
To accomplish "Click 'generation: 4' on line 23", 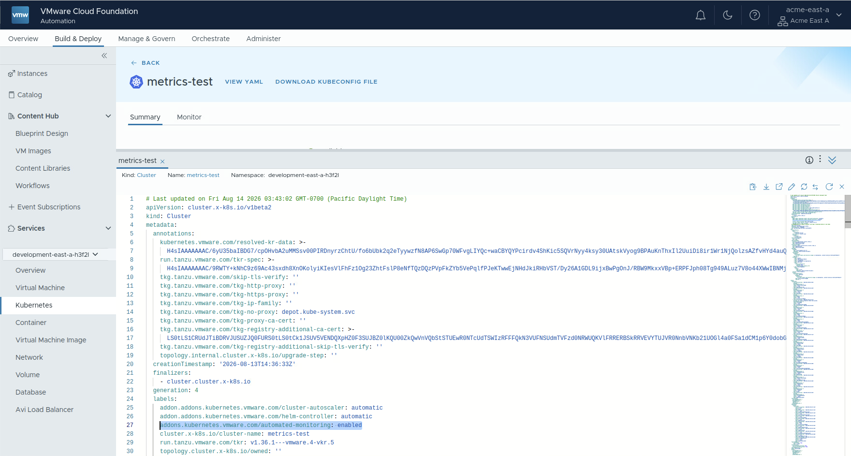I will pos(176,390).
